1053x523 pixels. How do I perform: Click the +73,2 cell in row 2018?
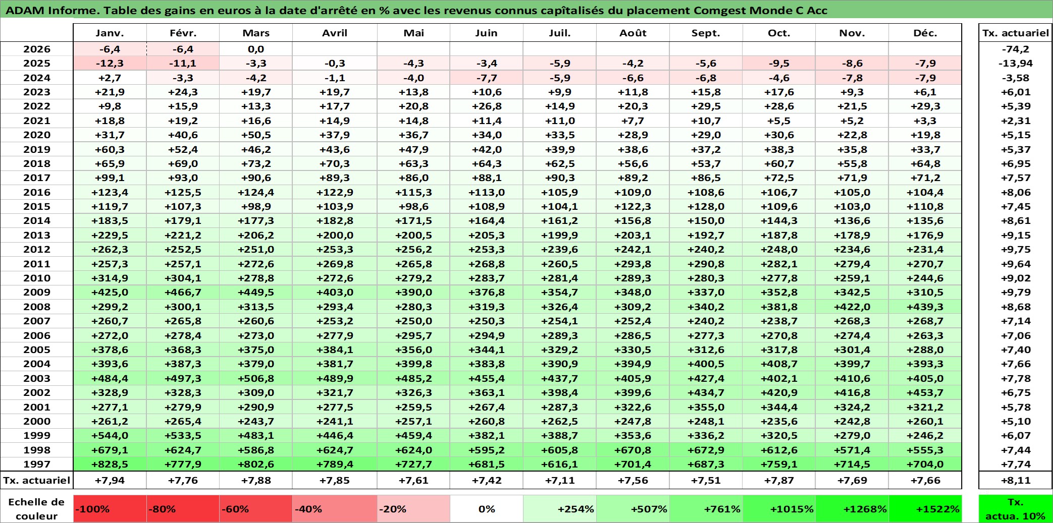coord(256,163)
